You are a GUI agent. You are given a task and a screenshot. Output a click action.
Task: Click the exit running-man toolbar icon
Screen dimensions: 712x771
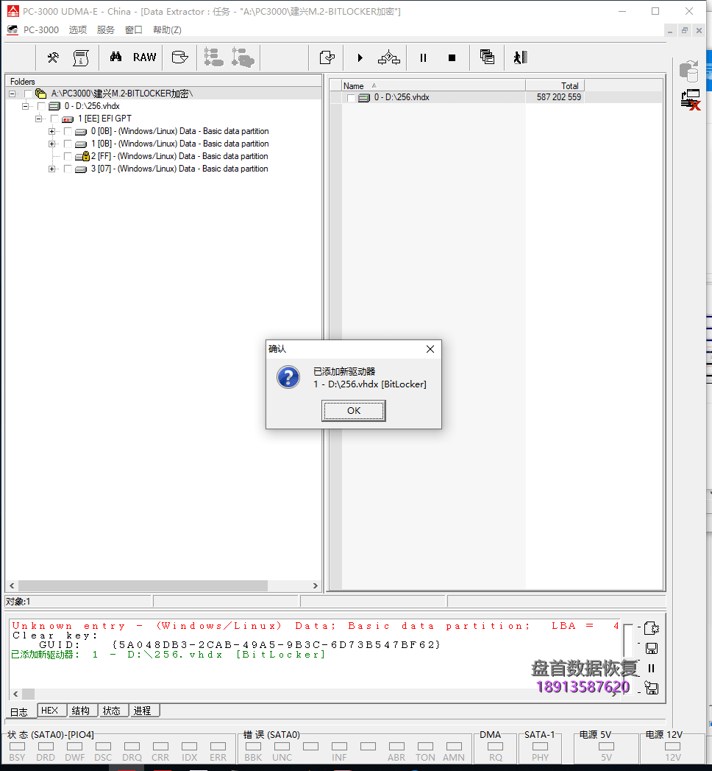(x=521, y=57)
